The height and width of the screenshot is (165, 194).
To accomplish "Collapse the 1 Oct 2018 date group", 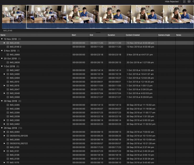I will coord(2,66).
